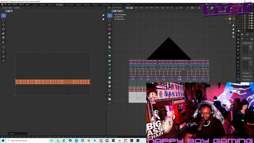Switch to the Texture Paint workspace tab
This screenshot has width=254, height=143.
pos(69,5)
